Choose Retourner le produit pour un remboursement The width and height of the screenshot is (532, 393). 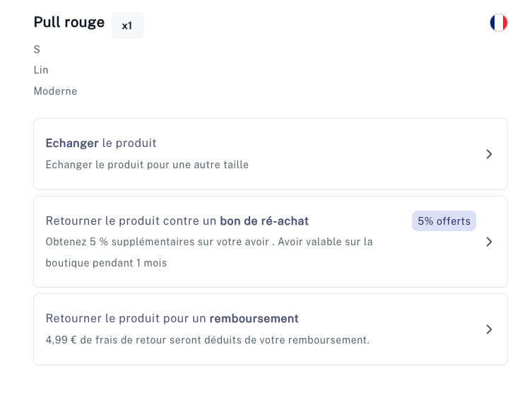tap(172, 318)
